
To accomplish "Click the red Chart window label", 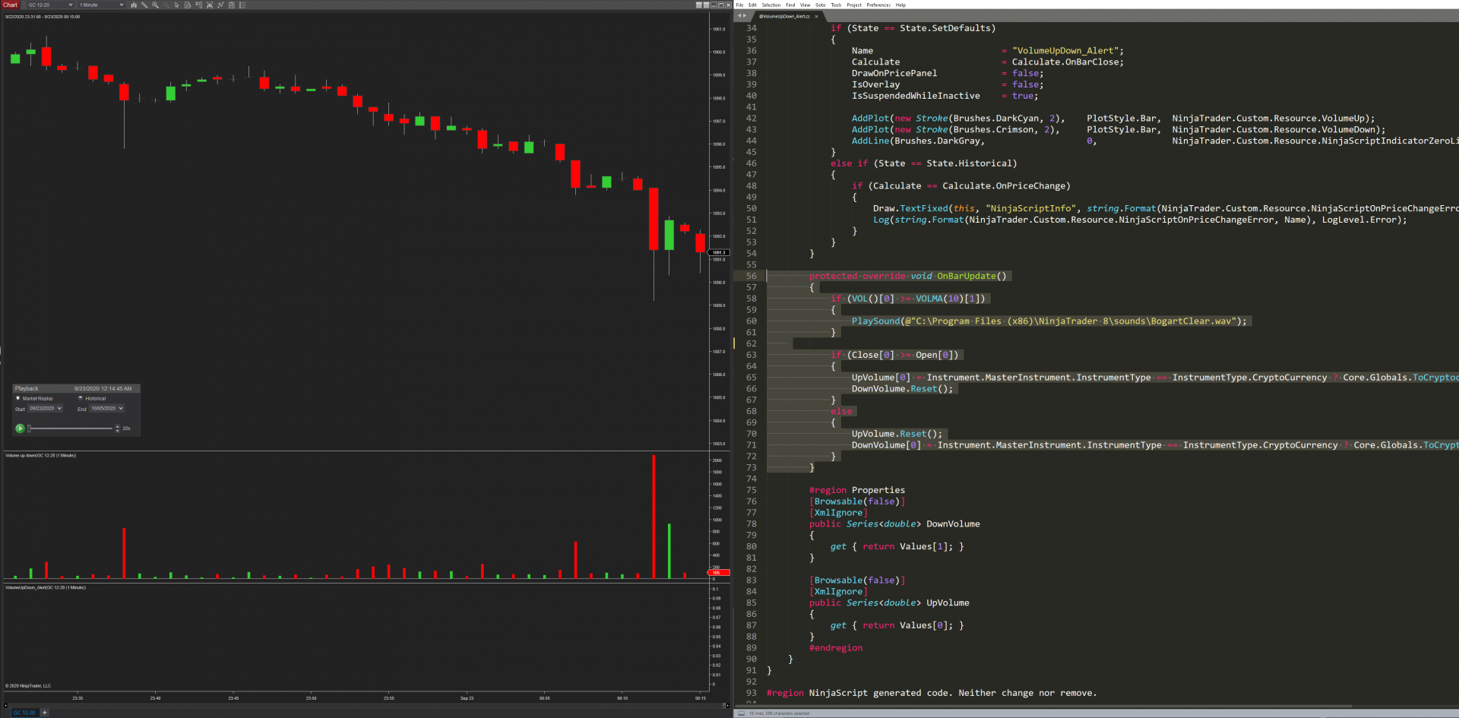I will (10, 5).
